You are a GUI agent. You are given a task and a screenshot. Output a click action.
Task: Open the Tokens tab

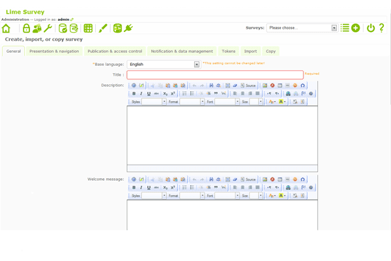(228, 51)
